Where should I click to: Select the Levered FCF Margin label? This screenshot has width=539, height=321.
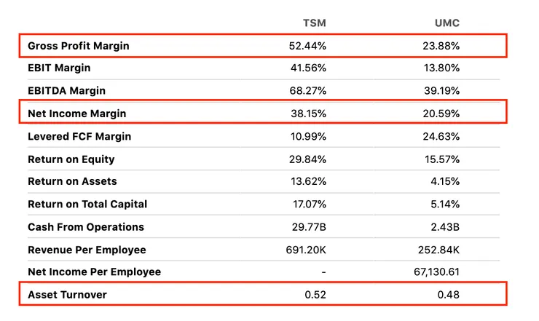tap(80, 136)
